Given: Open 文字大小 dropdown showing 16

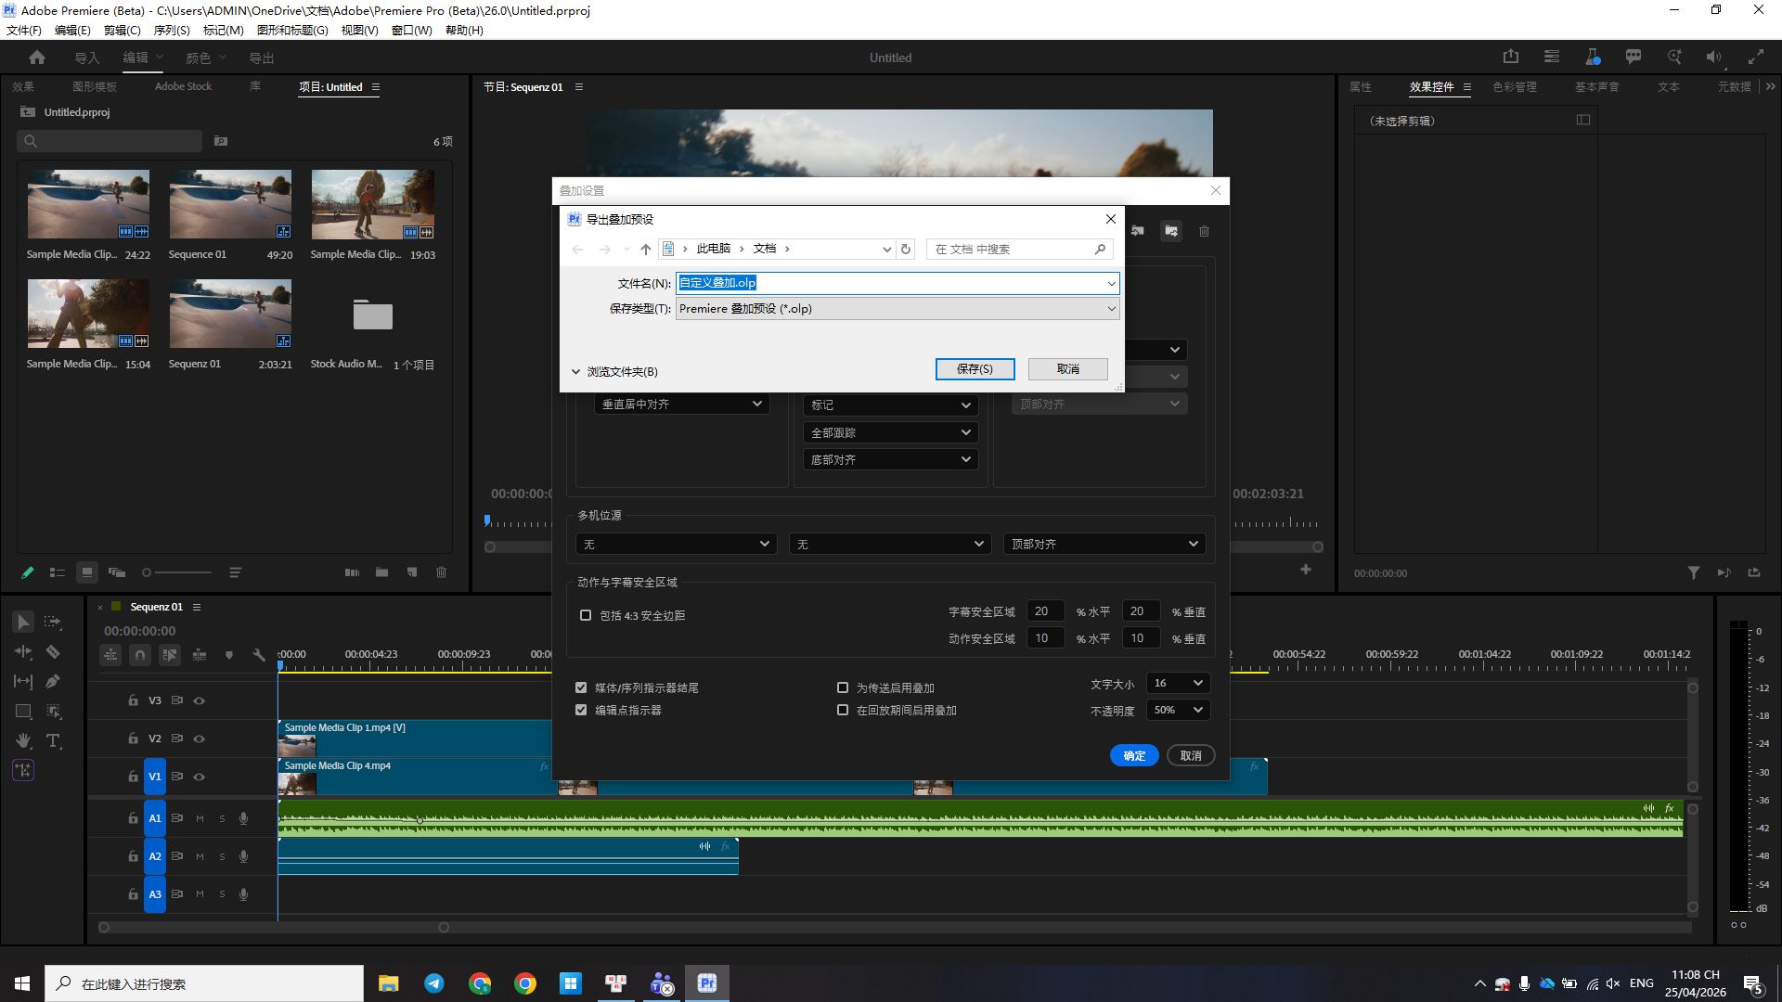Looking at the screenshot, I should tap(1178, 684).
